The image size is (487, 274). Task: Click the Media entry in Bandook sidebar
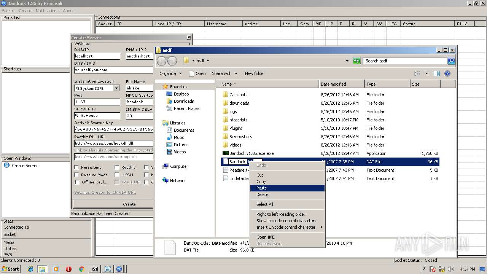pos(9,242)
